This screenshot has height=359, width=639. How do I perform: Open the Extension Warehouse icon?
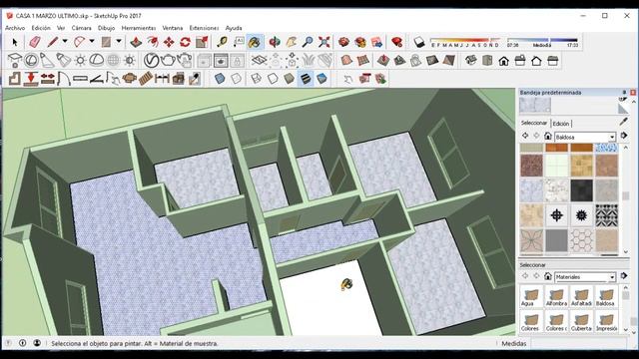360,42
